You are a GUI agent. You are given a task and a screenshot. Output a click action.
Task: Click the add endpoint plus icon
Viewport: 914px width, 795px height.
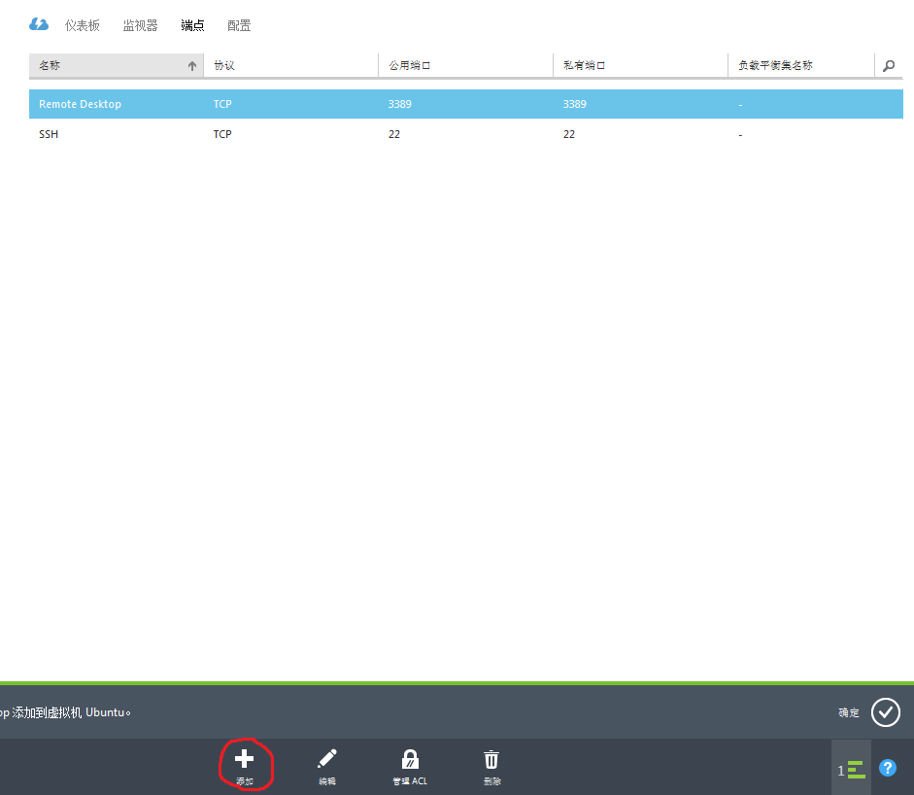click(244, 759)
